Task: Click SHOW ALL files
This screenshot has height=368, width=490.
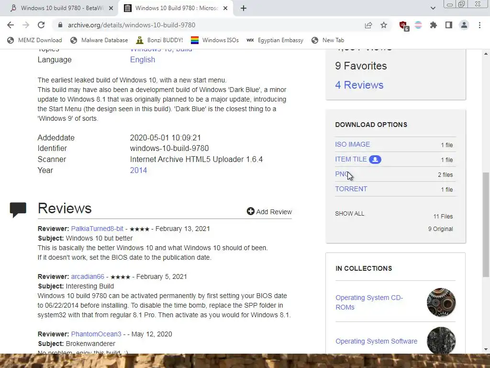Action: 350,214
